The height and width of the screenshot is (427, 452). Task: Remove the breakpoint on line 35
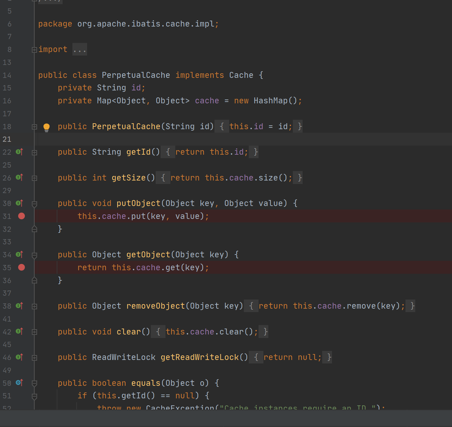click(21, 267)
